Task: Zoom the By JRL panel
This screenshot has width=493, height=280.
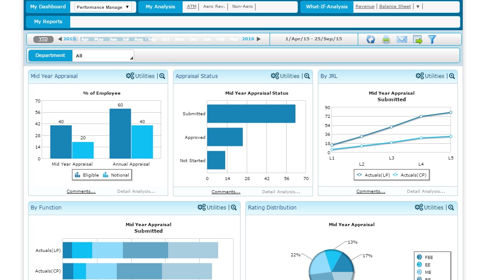Action: pos(452,76)
